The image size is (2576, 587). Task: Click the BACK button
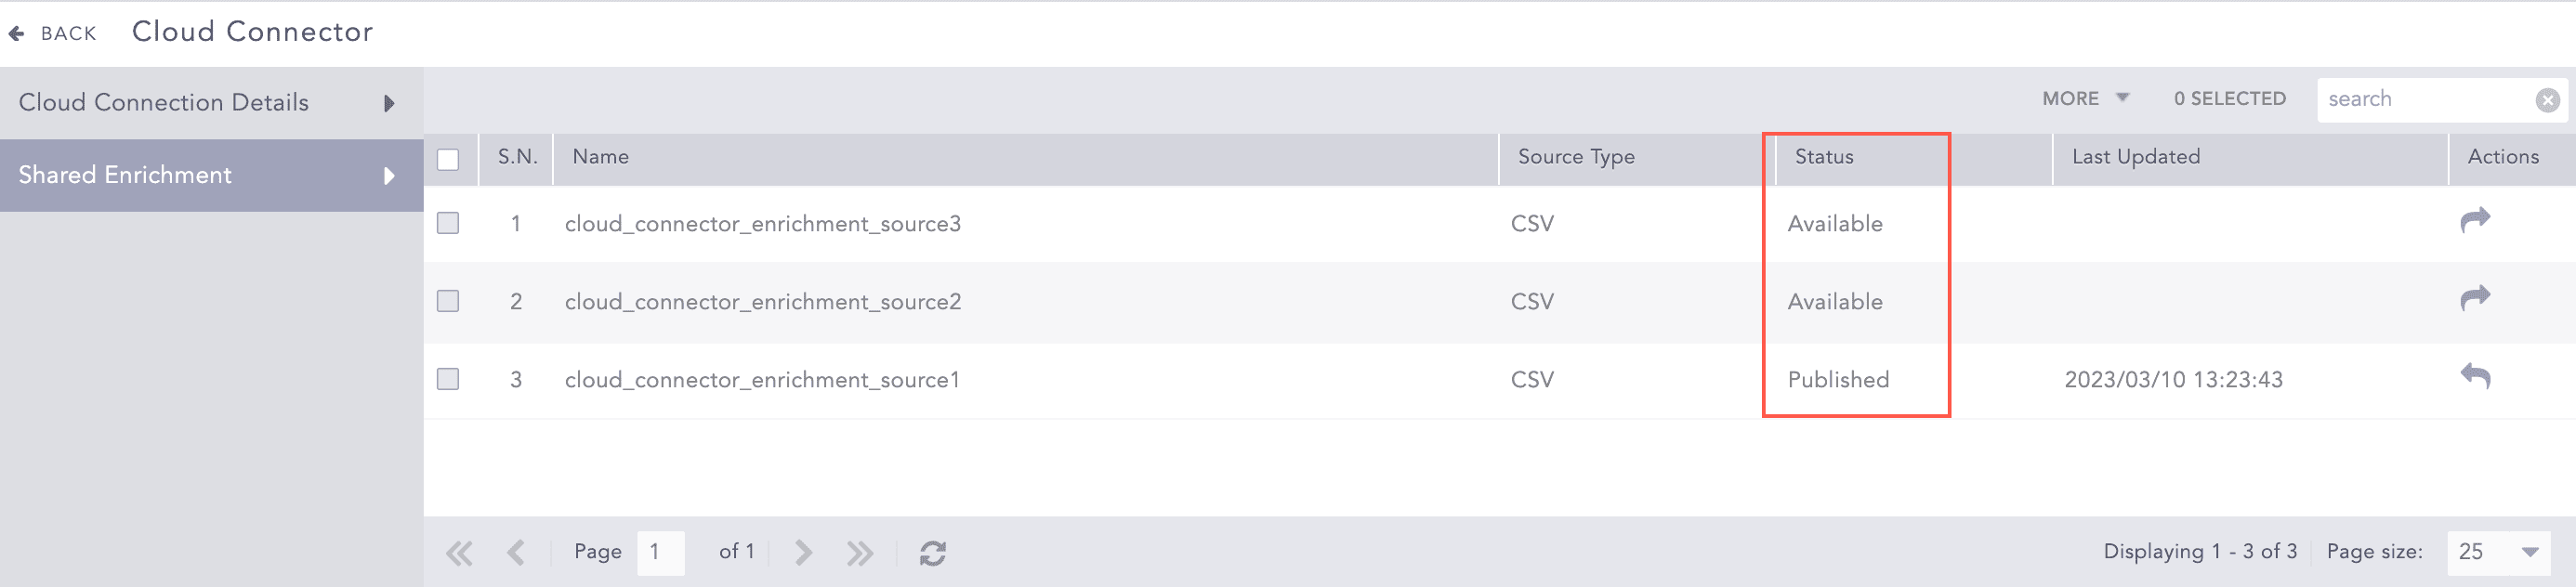coord(54,33)
